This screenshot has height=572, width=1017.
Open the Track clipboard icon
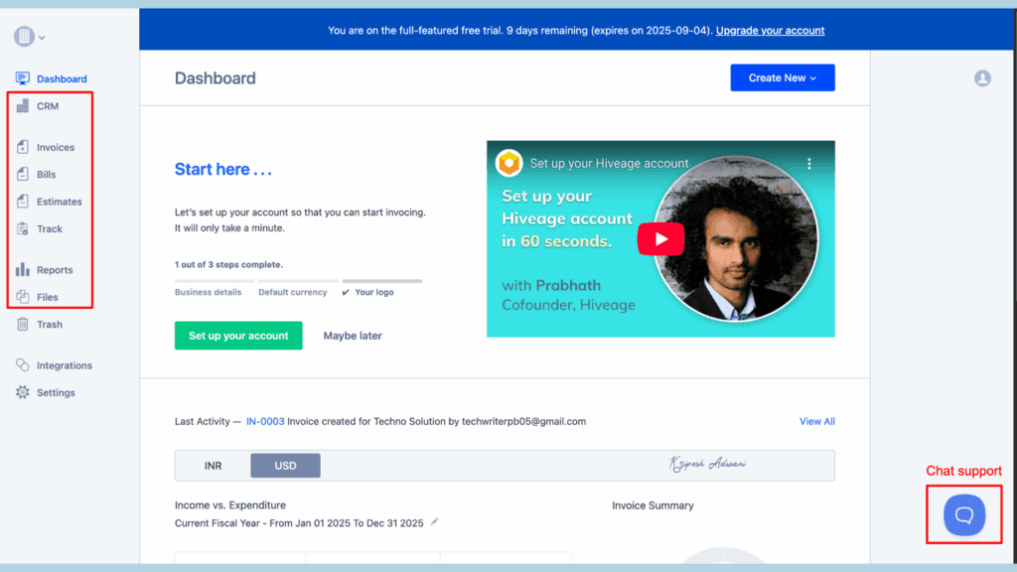pos(23,229)
